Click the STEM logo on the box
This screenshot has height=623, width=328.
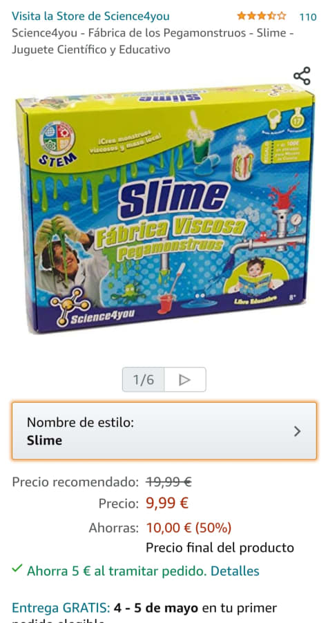(x=58, y=144)
